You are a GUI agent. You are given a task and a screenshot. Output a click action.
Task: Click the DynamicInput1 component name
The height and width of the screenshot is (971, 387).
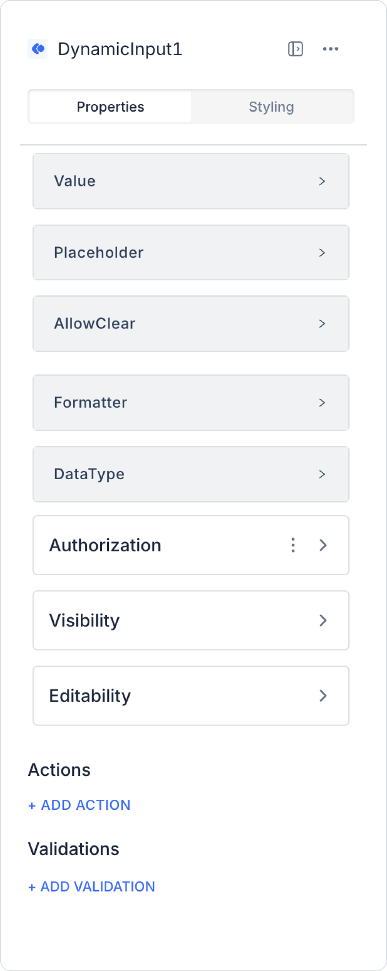120,49
